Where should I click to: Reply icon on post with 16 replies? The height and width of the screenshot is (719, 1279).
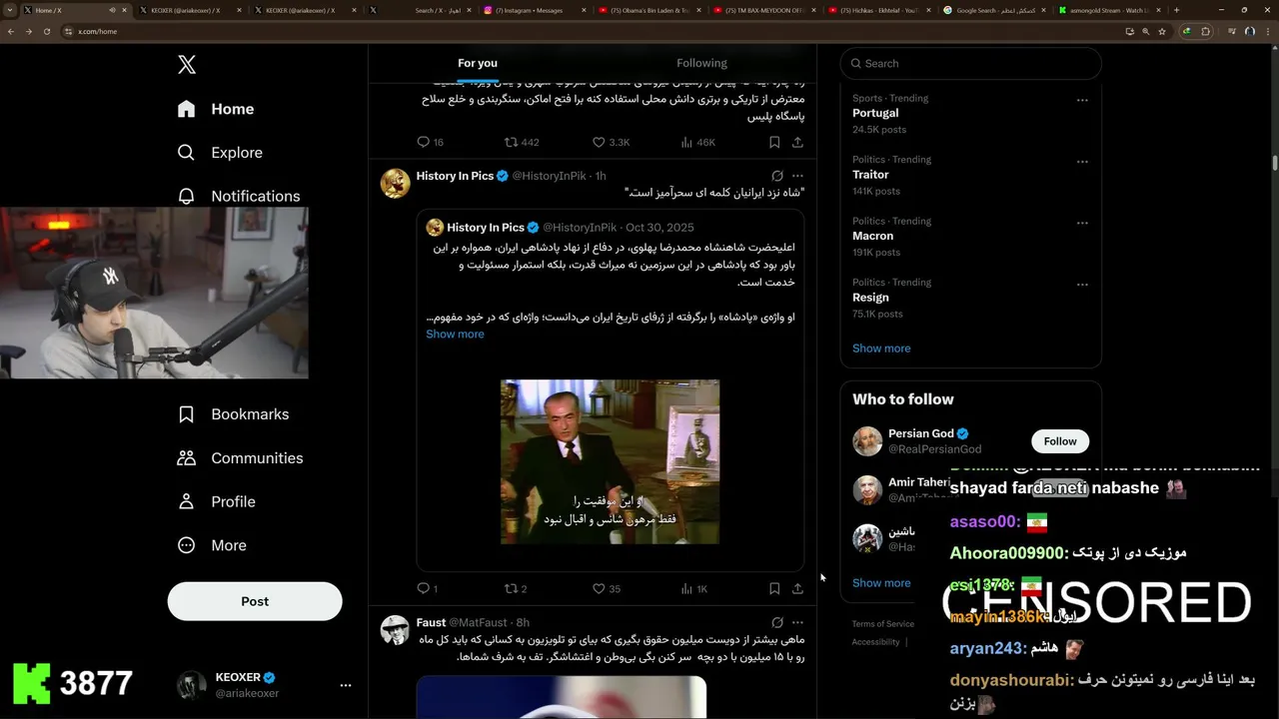(x=423, y=142)
